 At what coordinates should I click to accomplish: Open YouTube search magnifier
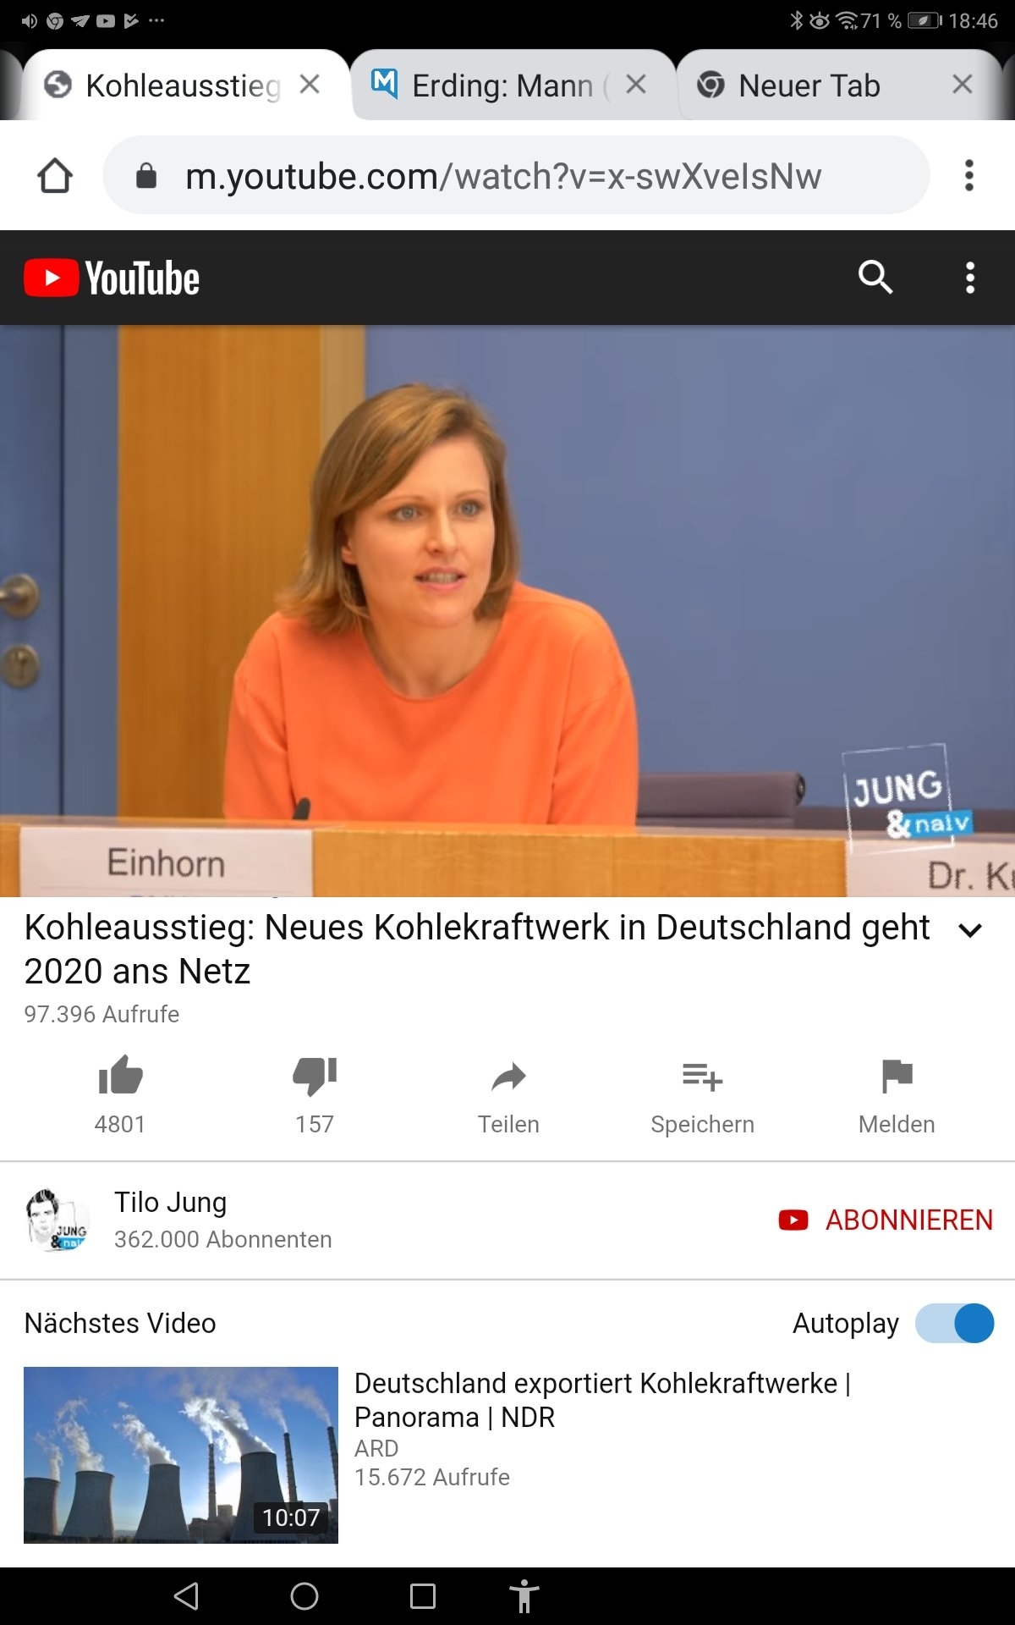pos(875,277)
